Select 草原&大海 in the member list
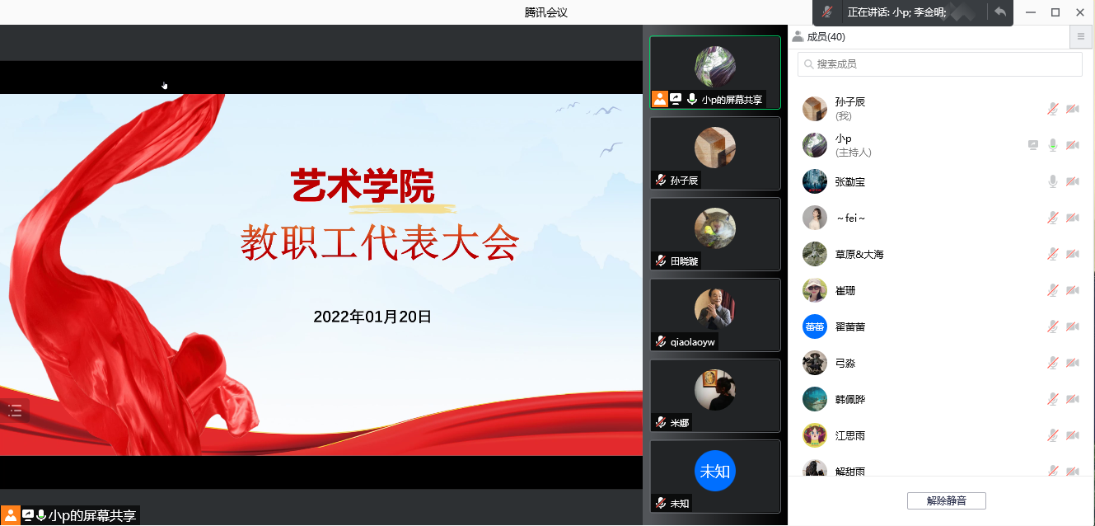The height and width of the screenshot is (526, 1095). 859,254
